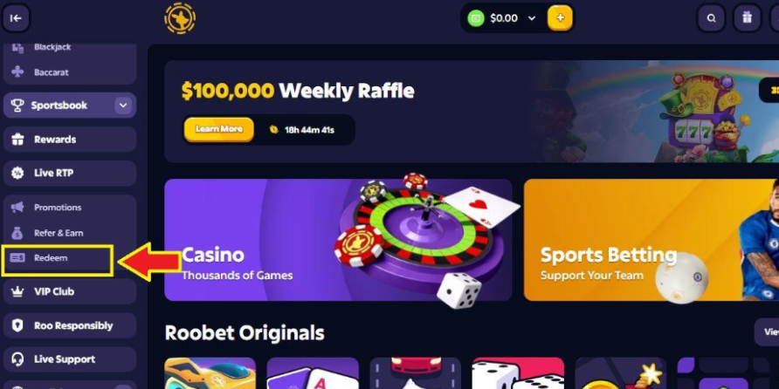
Task: Expand the Sportsbook chevron
Action: point(123,106)
